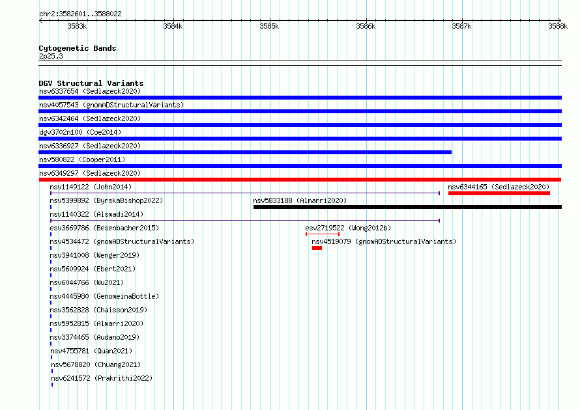Open nsv3941008 (Wenger2019) label
The image size is (580, 410).
click(x=94, y=255)
